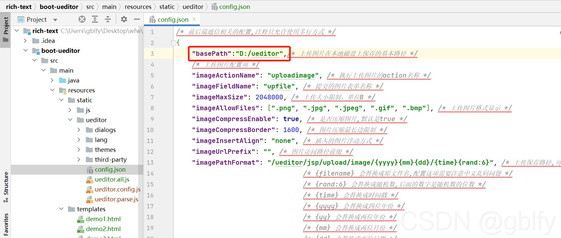Viewport: 561px width, 238px height.
Task: Collapse the src folder node
Action: coord(34,60)
